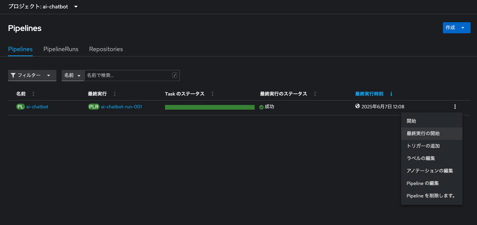Open the ai-chatbot-run-001 pipeline run link
Screen dimensions: 477x225
tap(121, 107)
